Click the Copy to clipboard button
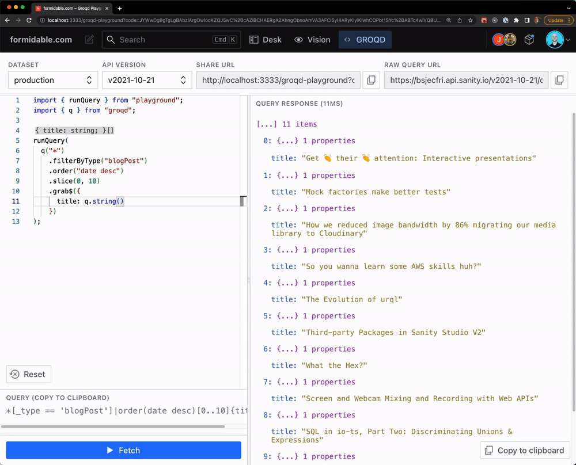 point(525,450)
